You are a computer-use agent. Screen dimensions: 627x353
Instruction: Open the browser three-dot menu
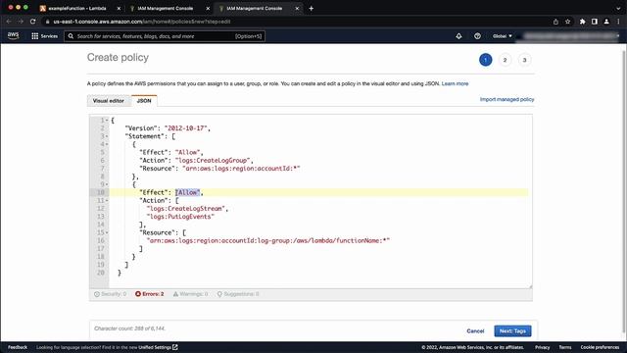[618, 22]
